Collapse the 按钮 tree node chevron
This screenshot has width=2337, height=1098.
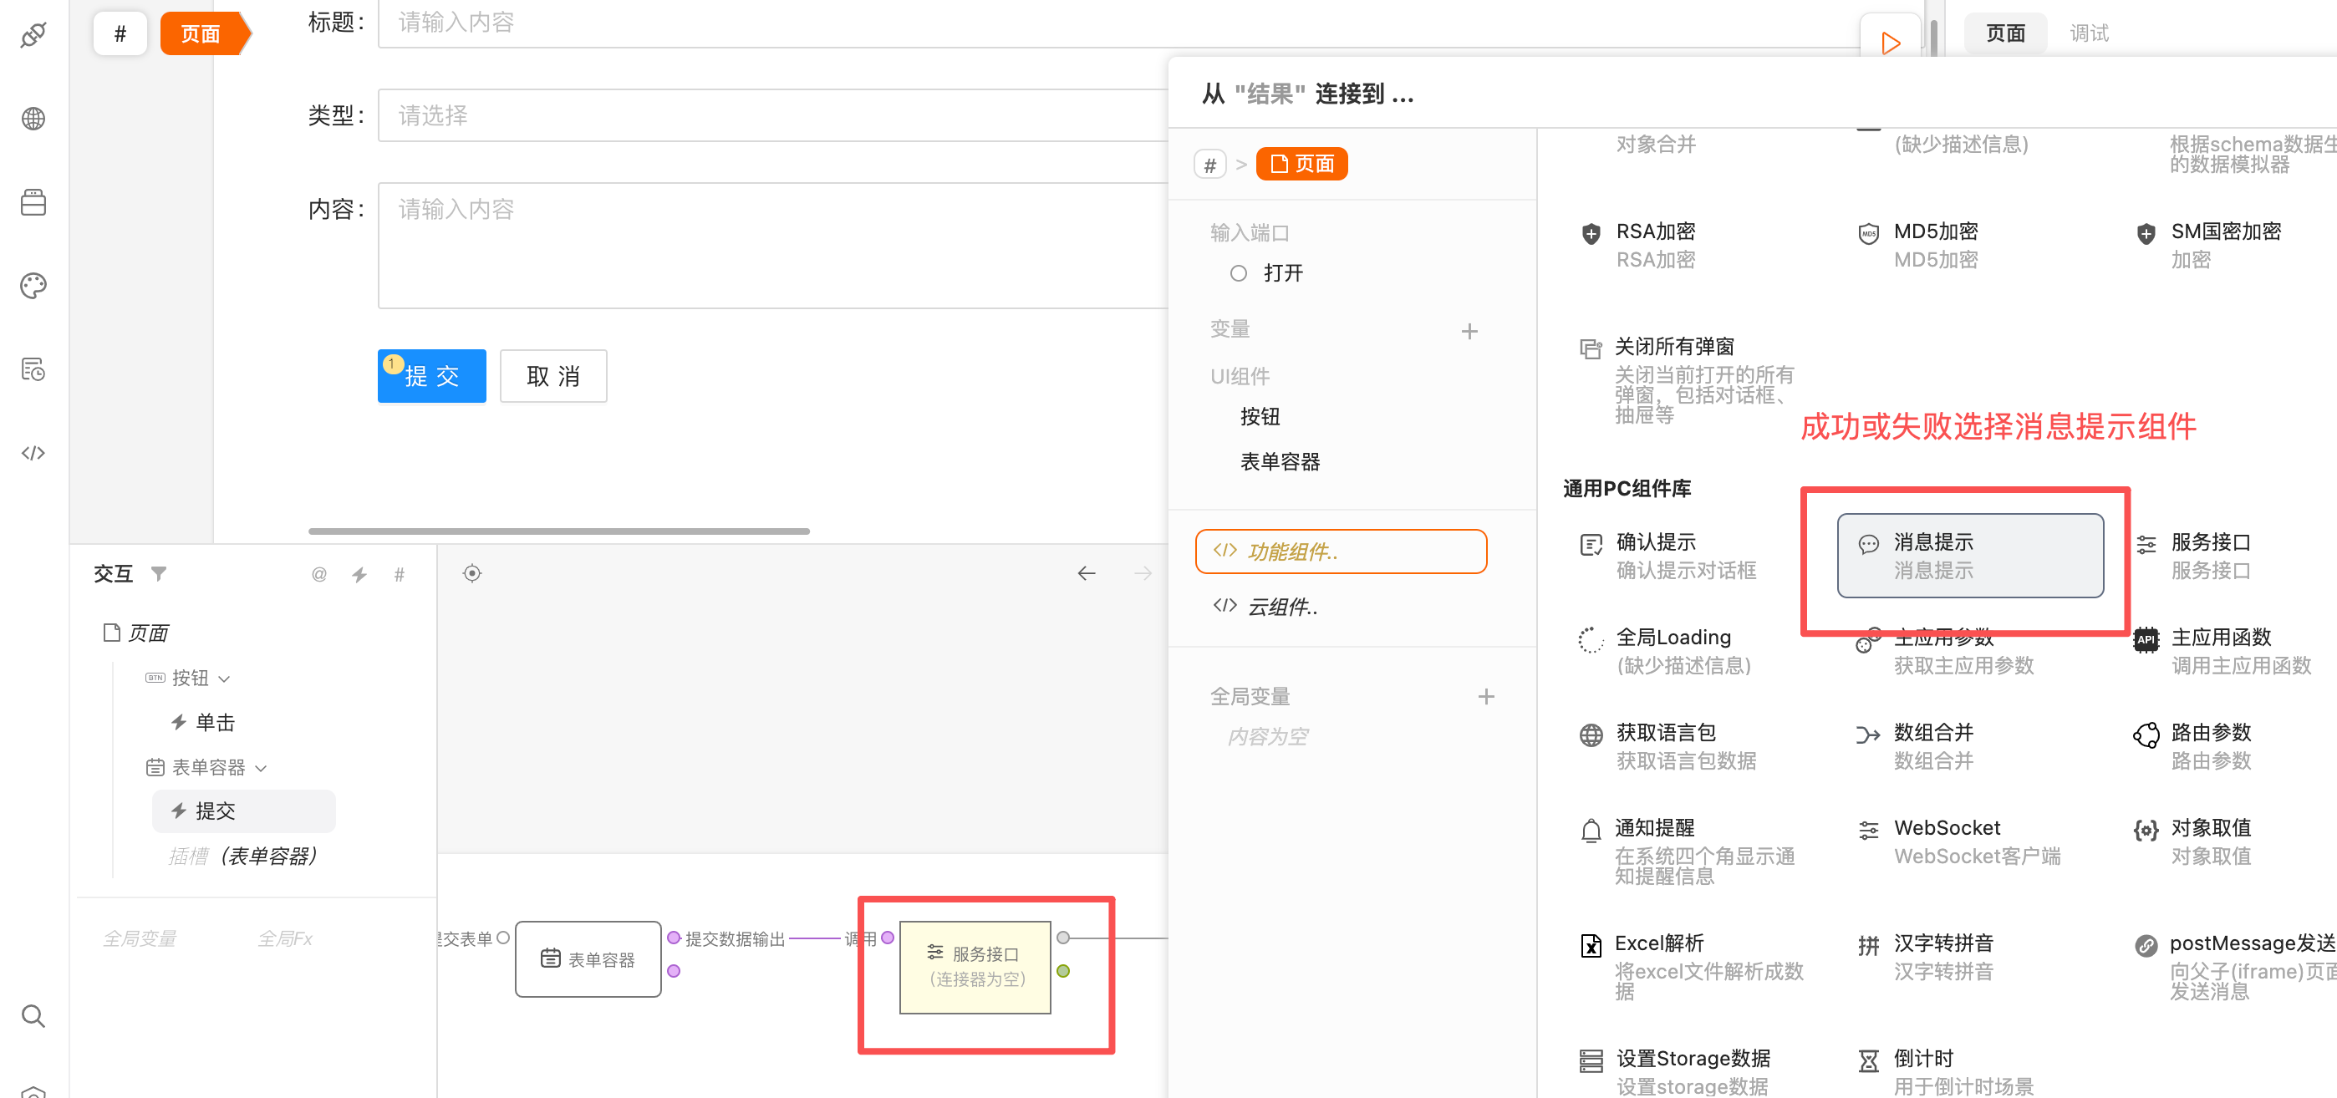[x=225, y=679]
